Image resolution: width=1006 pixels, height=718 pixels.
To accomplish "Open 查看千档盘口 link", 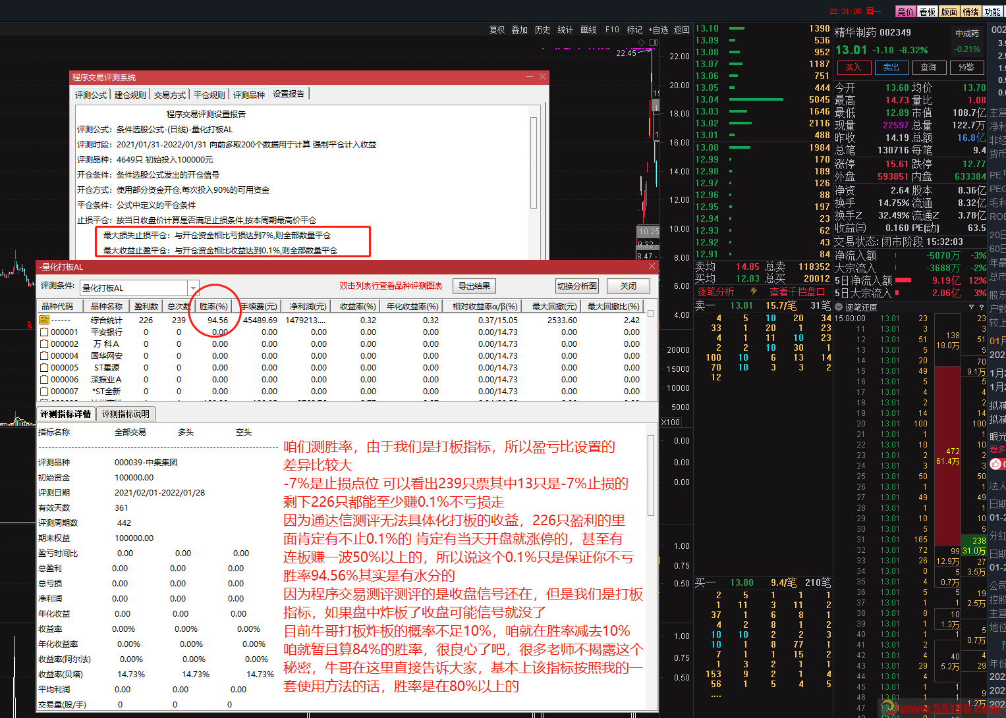I will 798,292.
